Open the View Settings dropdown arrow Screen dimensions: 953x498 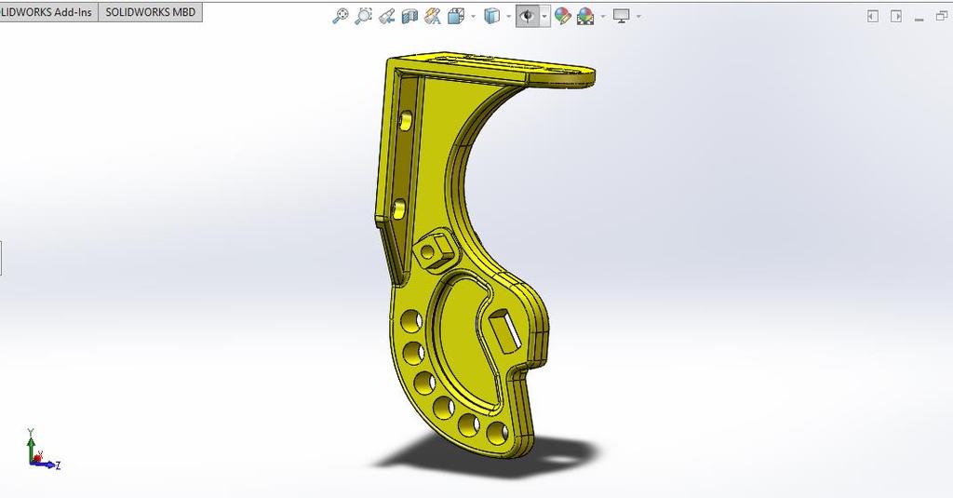click(x=638, y=17)
